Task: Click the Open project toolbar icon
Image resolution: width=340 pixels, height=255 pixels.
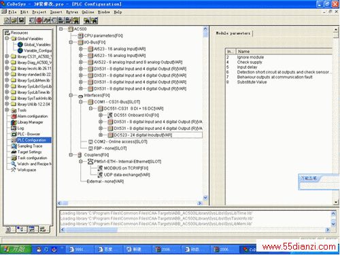Action: pyautogui.click(x=14, y=20)
